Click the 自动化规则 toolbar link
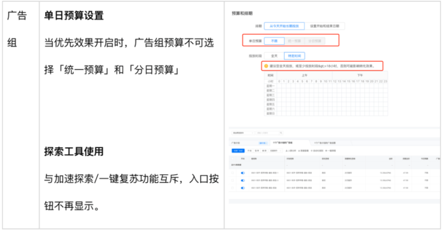The height and width of the screenshot is (231, 443). pos(317,151)
